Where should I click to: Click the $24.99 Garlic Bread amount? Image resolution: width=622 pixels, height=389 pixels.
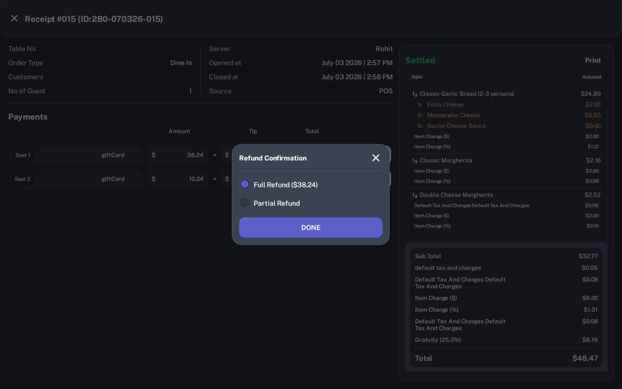pos(590,94)
